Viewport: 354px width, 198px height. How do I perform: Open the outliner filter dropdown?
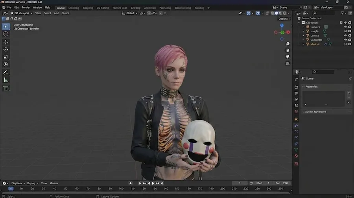click(x=344, y=13)
